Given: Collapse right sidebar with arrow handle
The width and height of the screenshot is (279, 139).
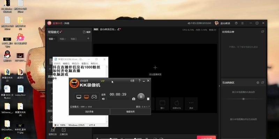Looking at the screenshot, I should (x=219, y=86).
